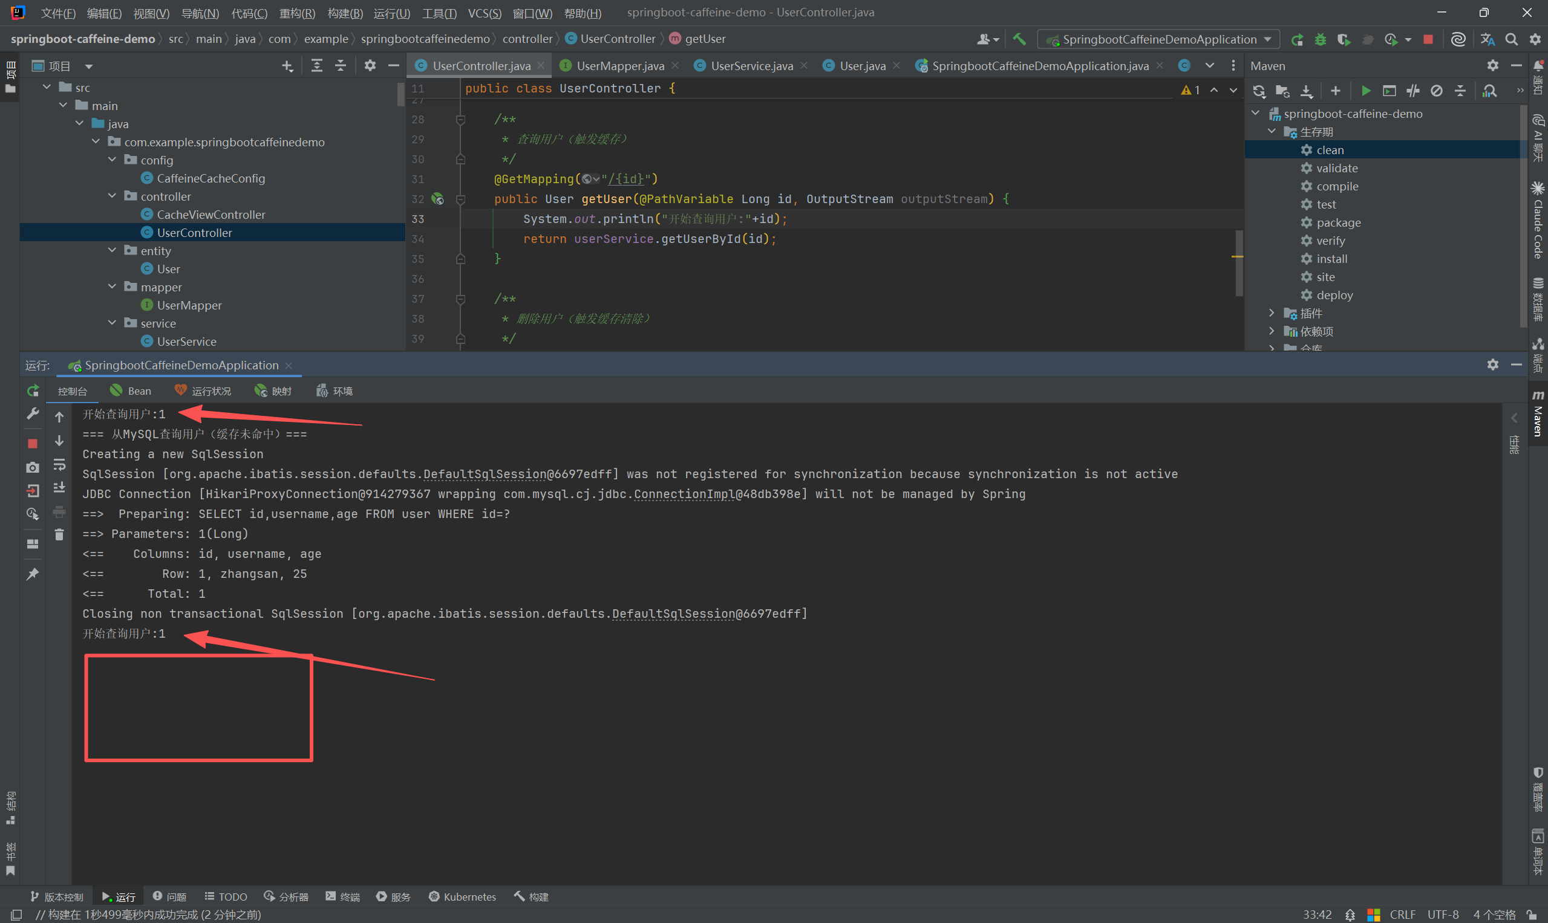Open the 终端 tool window button
Screen dimensions: 1548x923
tap(343, 896)
